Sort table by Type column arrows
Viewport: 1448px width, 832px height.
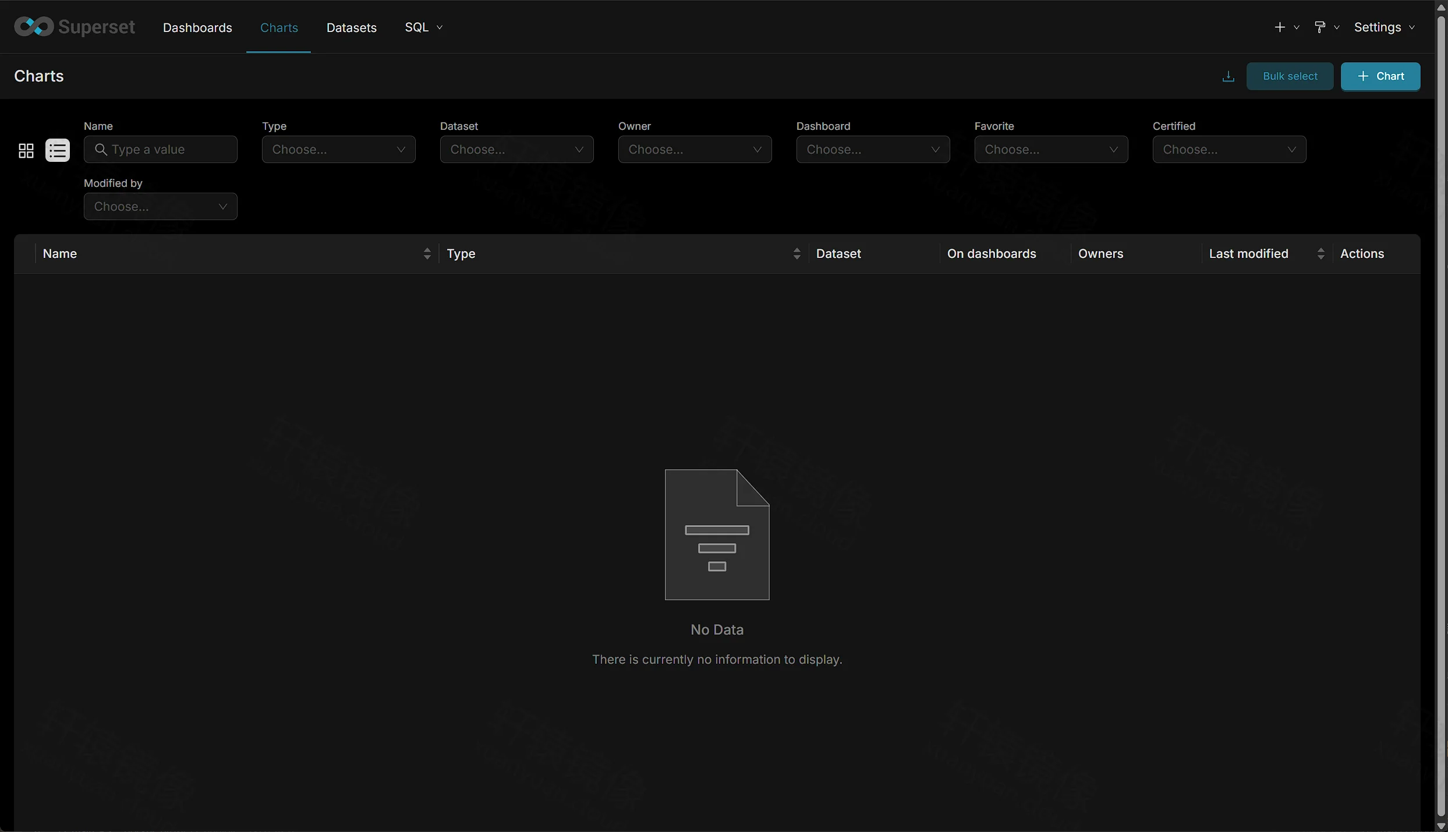click(796, 254)
